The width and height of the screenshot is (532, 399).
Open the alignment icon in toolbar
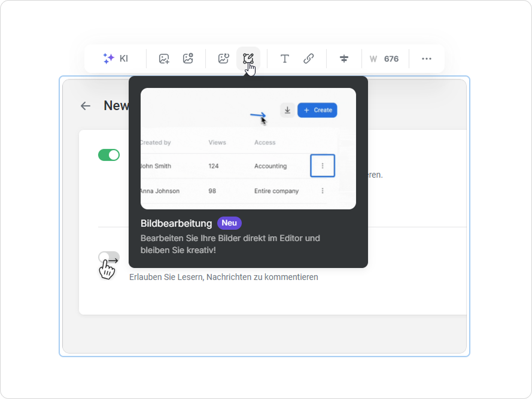pos(344,59)
